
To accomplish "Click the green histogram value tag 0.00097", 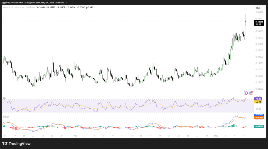I will coord(259,126).
